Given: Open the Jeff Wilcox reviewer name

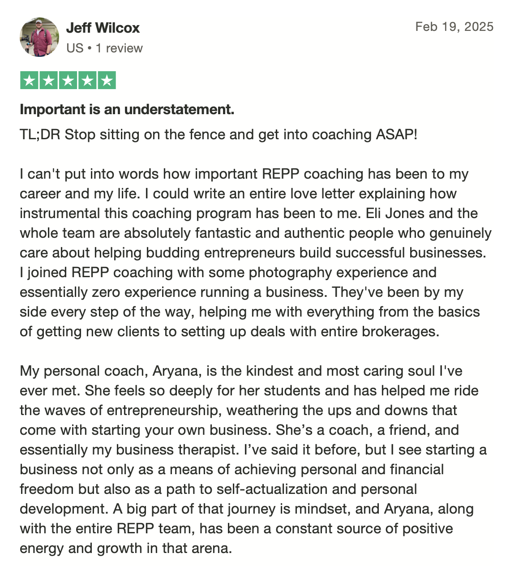Looking at the screenshot, I should click(103, 28).
